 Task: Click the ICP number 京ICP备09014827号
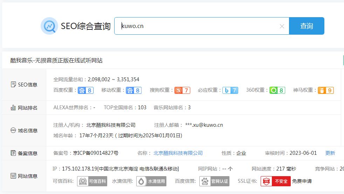pyautogui.click(x=96, y=153)
